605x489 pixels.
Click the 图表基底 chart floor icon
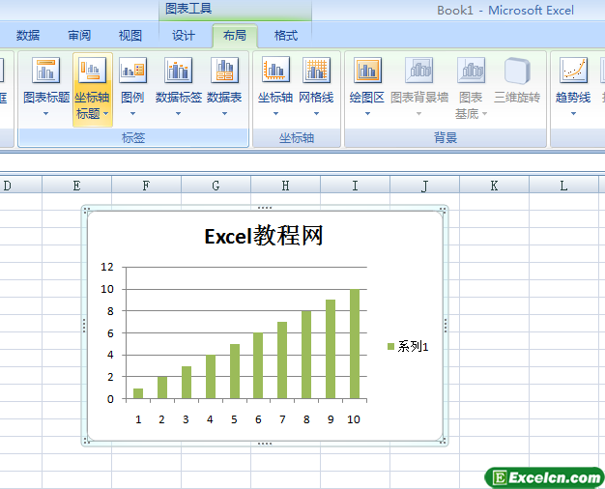471,71
